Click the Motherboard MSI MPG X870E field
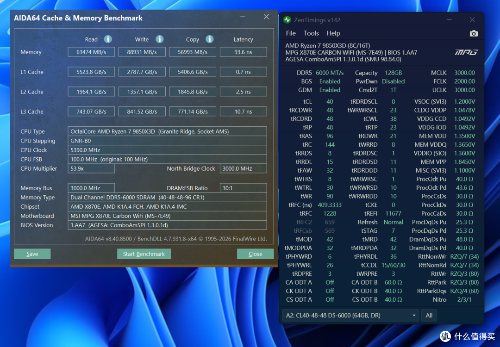 [167, 216]
